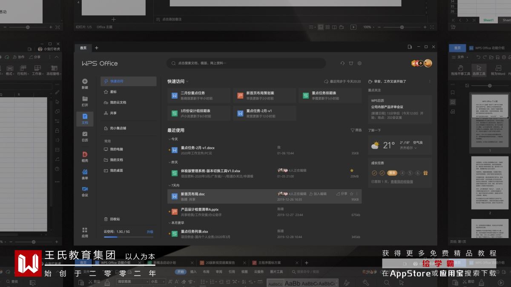This screenshot has height=287, width=511.
Task: Open the settings gear icon in header
Action: [359, 63]
